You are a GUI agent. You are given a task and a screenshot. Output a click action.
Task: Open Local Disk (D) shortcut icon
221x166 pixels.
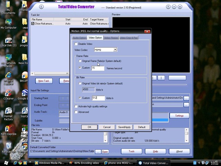8,42
